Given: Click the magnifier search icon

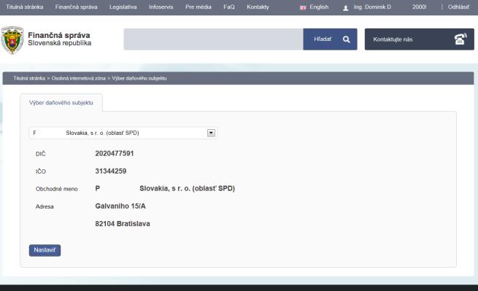Looking at the screenshot, I should [346, 39].
